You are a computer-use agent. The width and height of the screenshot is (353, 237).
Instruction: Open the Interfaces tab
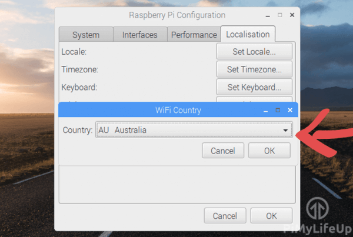coord(139,35)
